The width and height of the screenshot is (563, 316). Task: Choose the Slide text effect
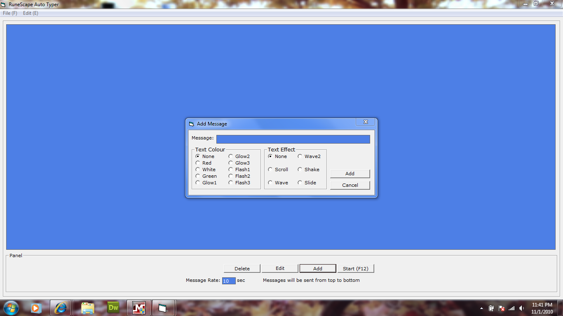pyautogui.click(x=307, y=183)
